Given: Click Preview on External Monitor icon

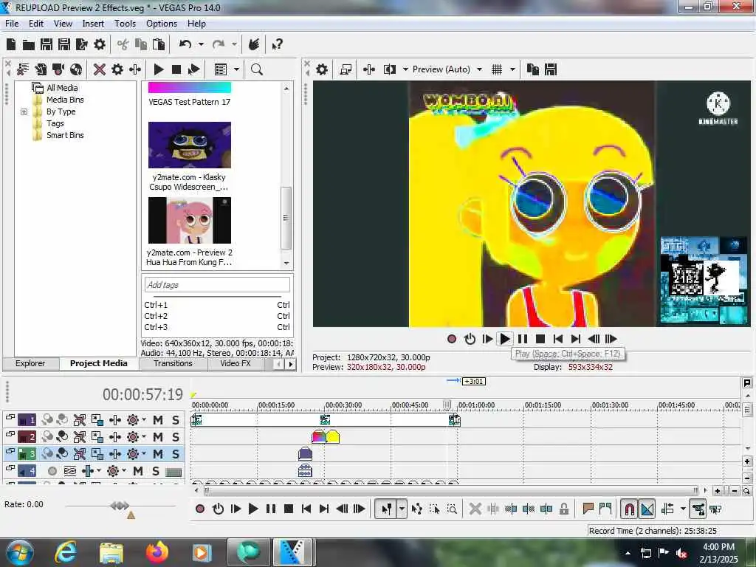Looking at the screenshot, I should [x=346, y=69].
